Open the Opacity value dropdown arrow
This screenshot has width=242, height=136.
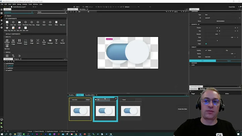click(x=235, y=54)
